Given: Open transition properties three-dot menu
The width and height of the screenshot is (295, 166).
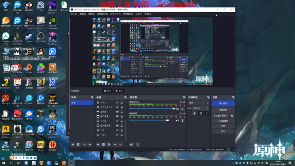Looking at the screenshot, I should tap(207, 113).
